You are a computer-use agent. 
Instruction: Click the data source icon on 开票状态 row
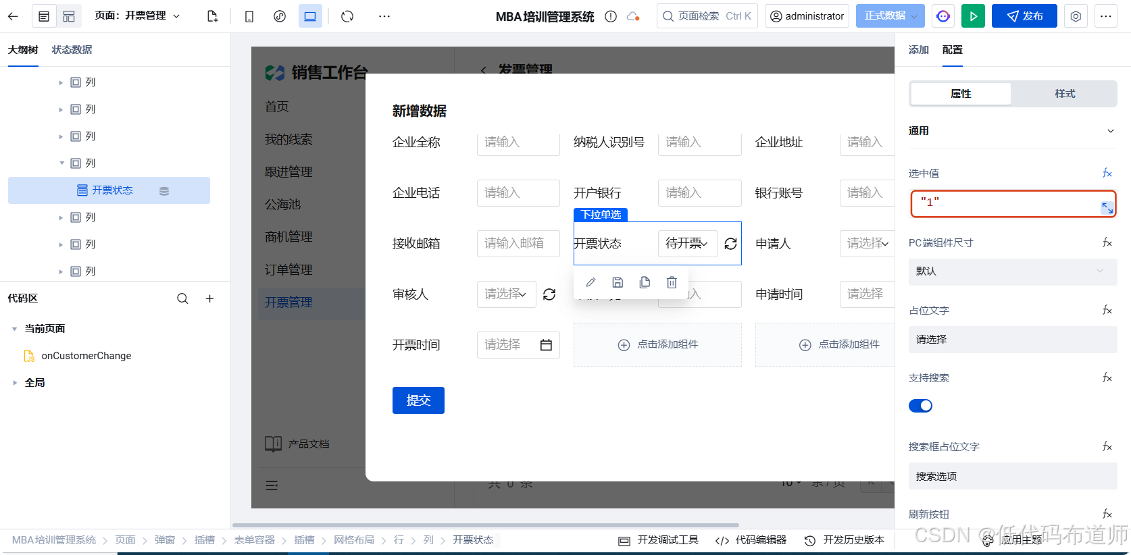[164, 191]
